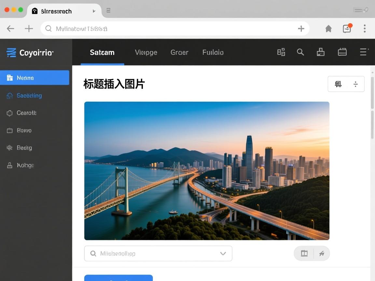Open the divide control in the top-right card

(x=355, y=84)
